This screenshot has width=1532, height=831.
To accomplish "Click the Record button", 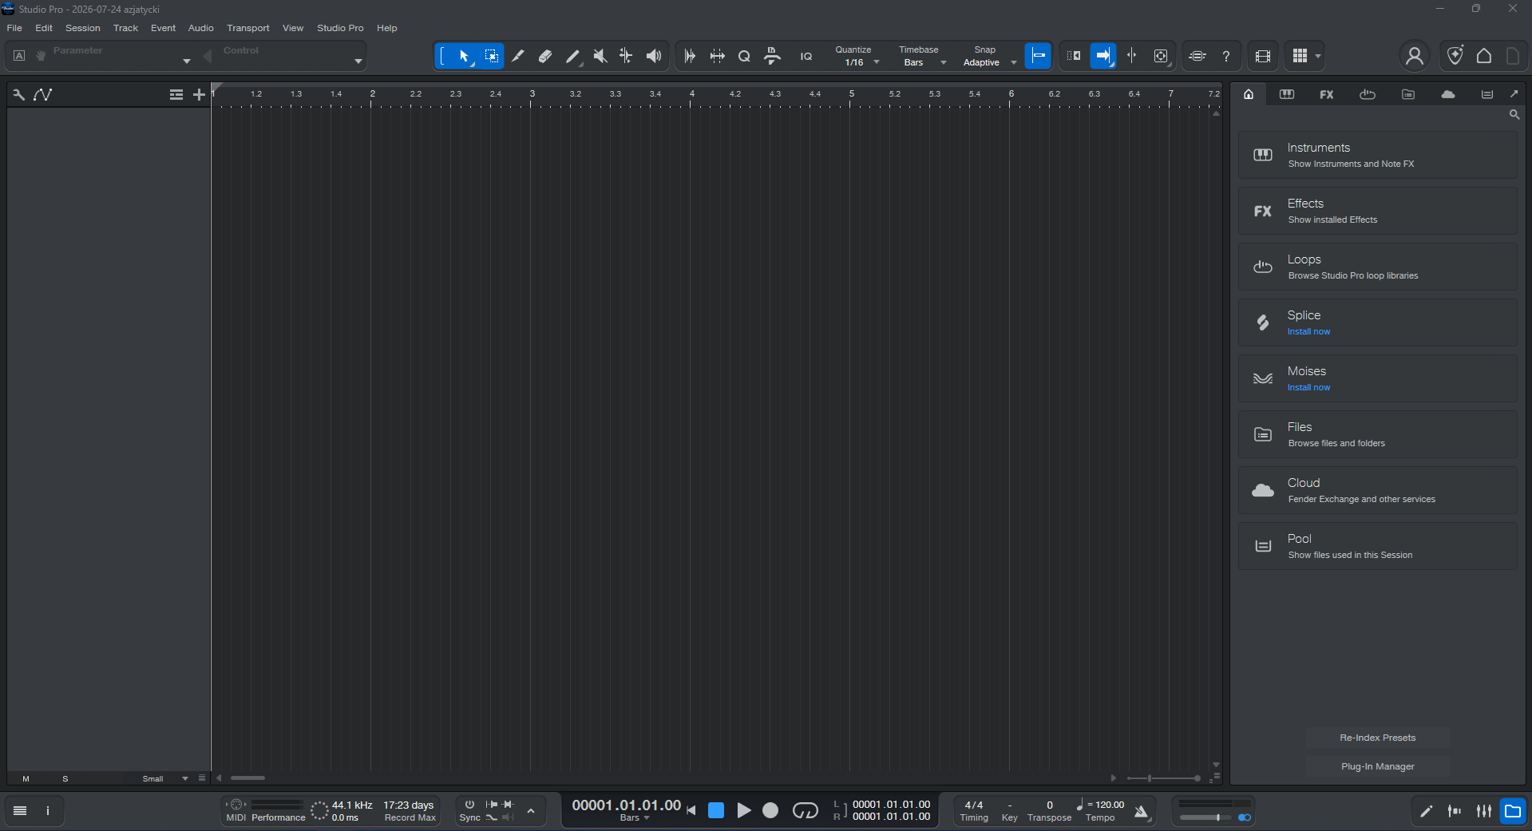I will [x=770, y=811].
